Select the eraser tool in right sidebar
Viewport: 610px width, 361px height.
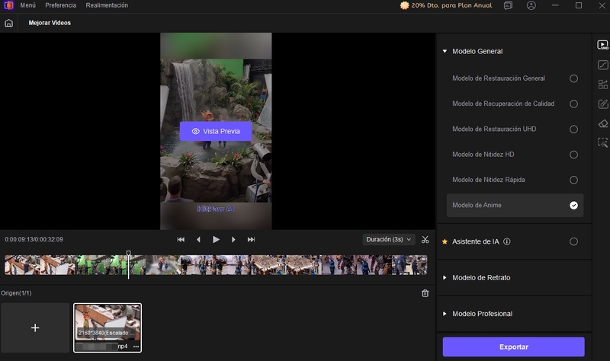(x=602, y=123)
